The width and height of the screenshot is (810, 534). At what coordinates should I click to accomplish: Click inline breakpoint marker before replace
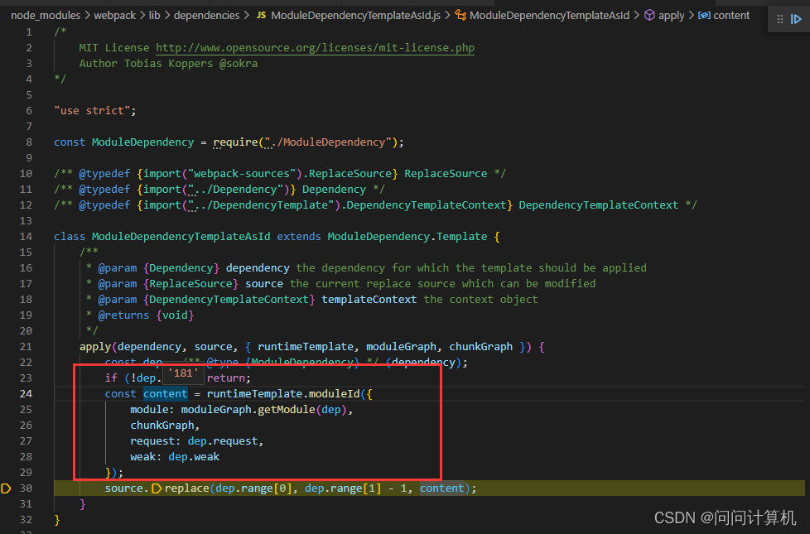(x=157, y=488)
